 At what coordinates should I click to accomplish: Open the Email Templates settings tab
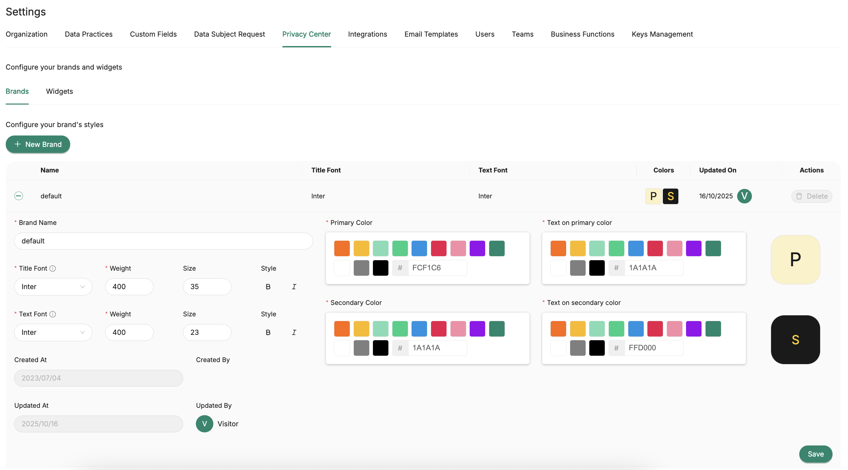[x=431, y=34]
